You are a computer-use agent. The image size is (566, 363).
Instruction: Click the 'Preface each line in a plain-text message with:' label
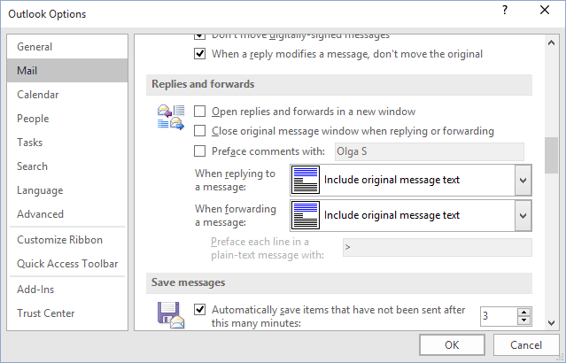[267, 248]
